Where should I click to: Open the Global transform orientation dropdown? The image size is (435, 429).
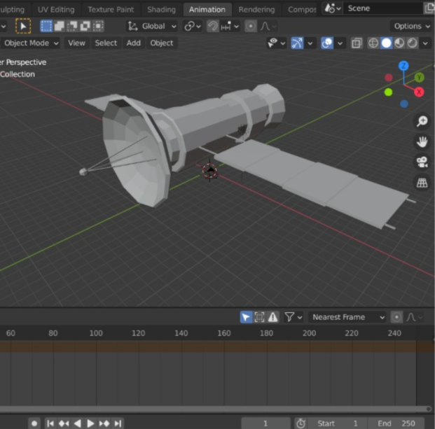[x=152, y=27]
